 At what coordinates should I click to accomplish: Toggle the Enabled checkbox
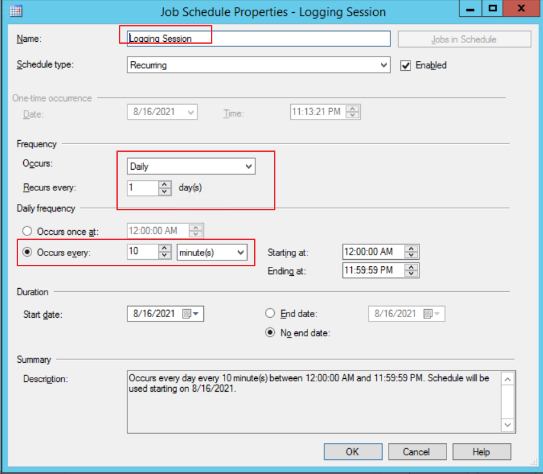[x=405, y=66]
